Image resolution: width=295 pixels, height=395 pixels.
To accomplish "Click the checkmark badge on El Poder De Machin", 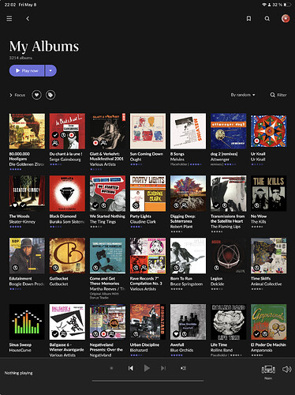I will (256, 334).
